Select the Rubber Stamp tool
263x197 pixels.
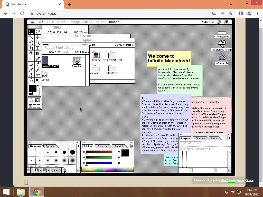pyautogui.click(x=31, y=75)
